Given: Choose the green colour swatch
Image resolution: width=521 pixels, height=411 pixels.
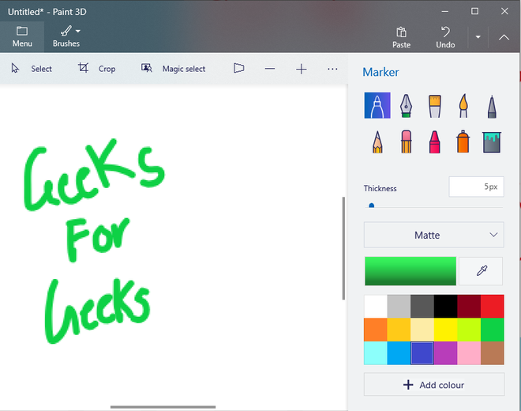Looking at the screenshot, I should tap(492, 330).
